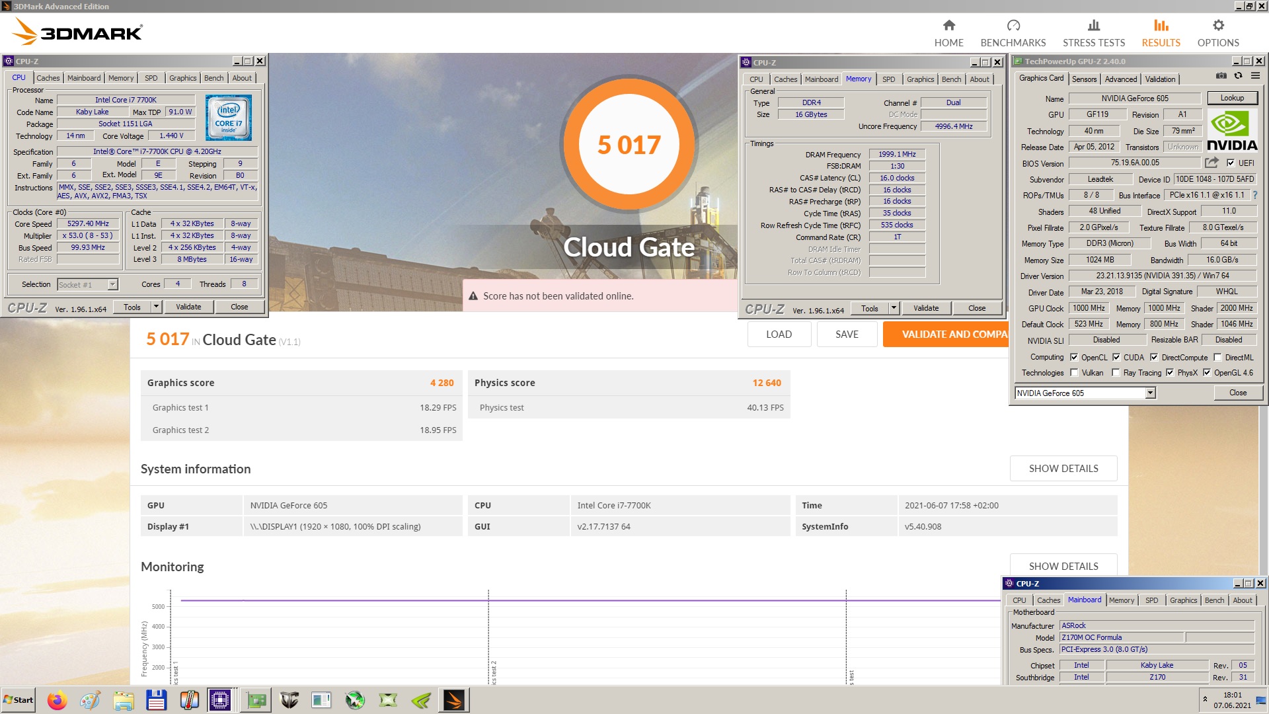Open thermometer temperature app in taskbar
1269x714 pixels.
click(189, 700)
